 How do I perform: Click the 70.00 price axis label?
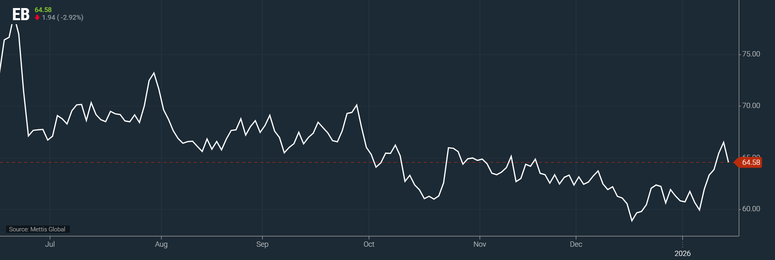pos(751,106)
